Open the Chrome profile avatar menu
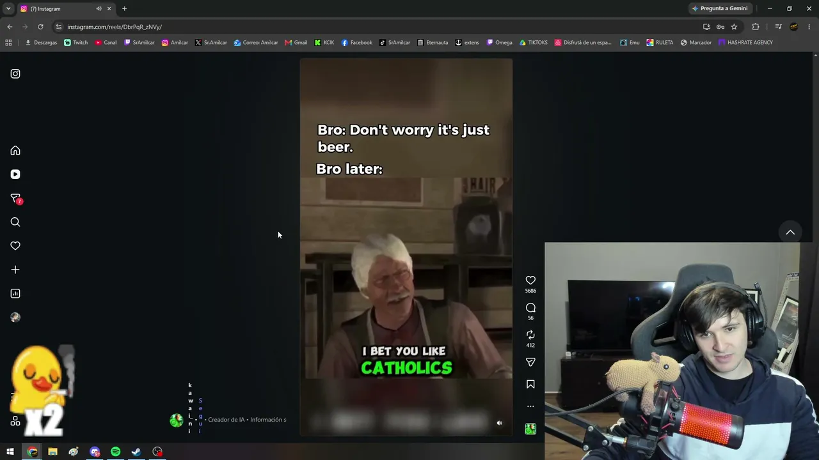This screenshot has width=819, height=460. [794, 27]
